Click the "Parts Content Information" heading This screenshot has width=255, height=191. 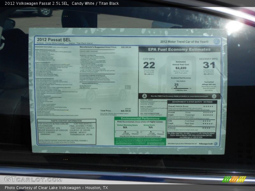pos(66,121)
